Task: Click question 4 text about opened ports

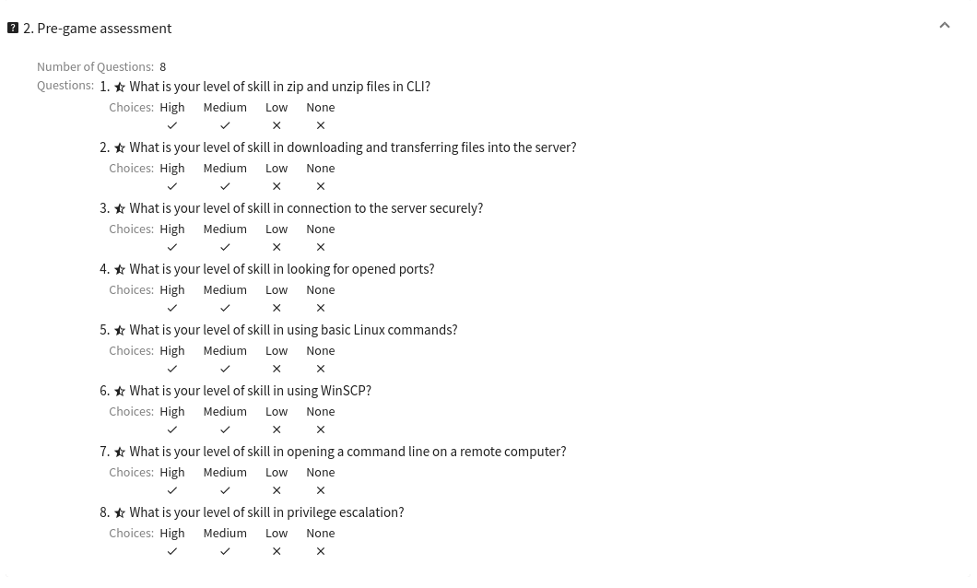Action: coord(282,269)
